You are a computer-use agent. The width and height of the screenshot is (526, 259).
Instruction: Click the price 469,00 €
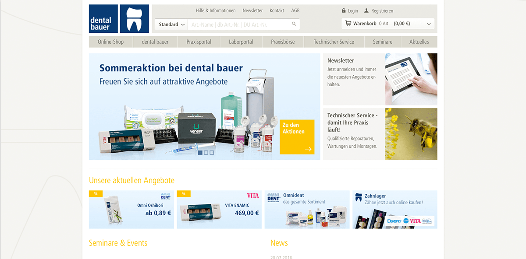pyautogui.click(x=247, y=213)
